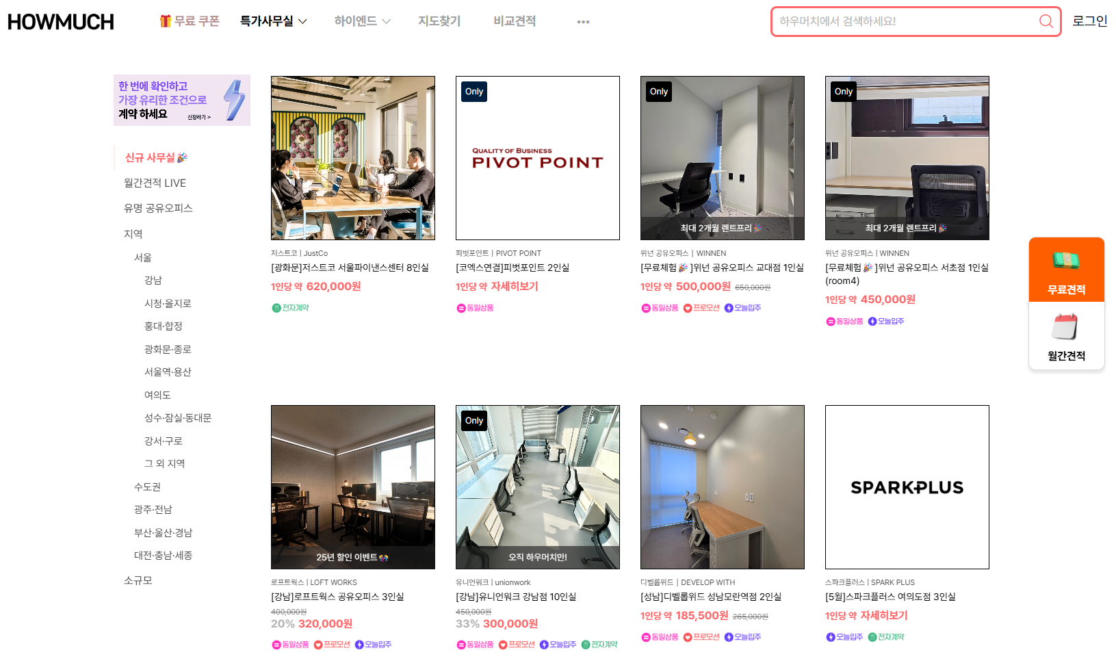1116x661 pixels.
Task: Open 로프트웍스 공유오피스 3인실 title
Action: point(337,597)
